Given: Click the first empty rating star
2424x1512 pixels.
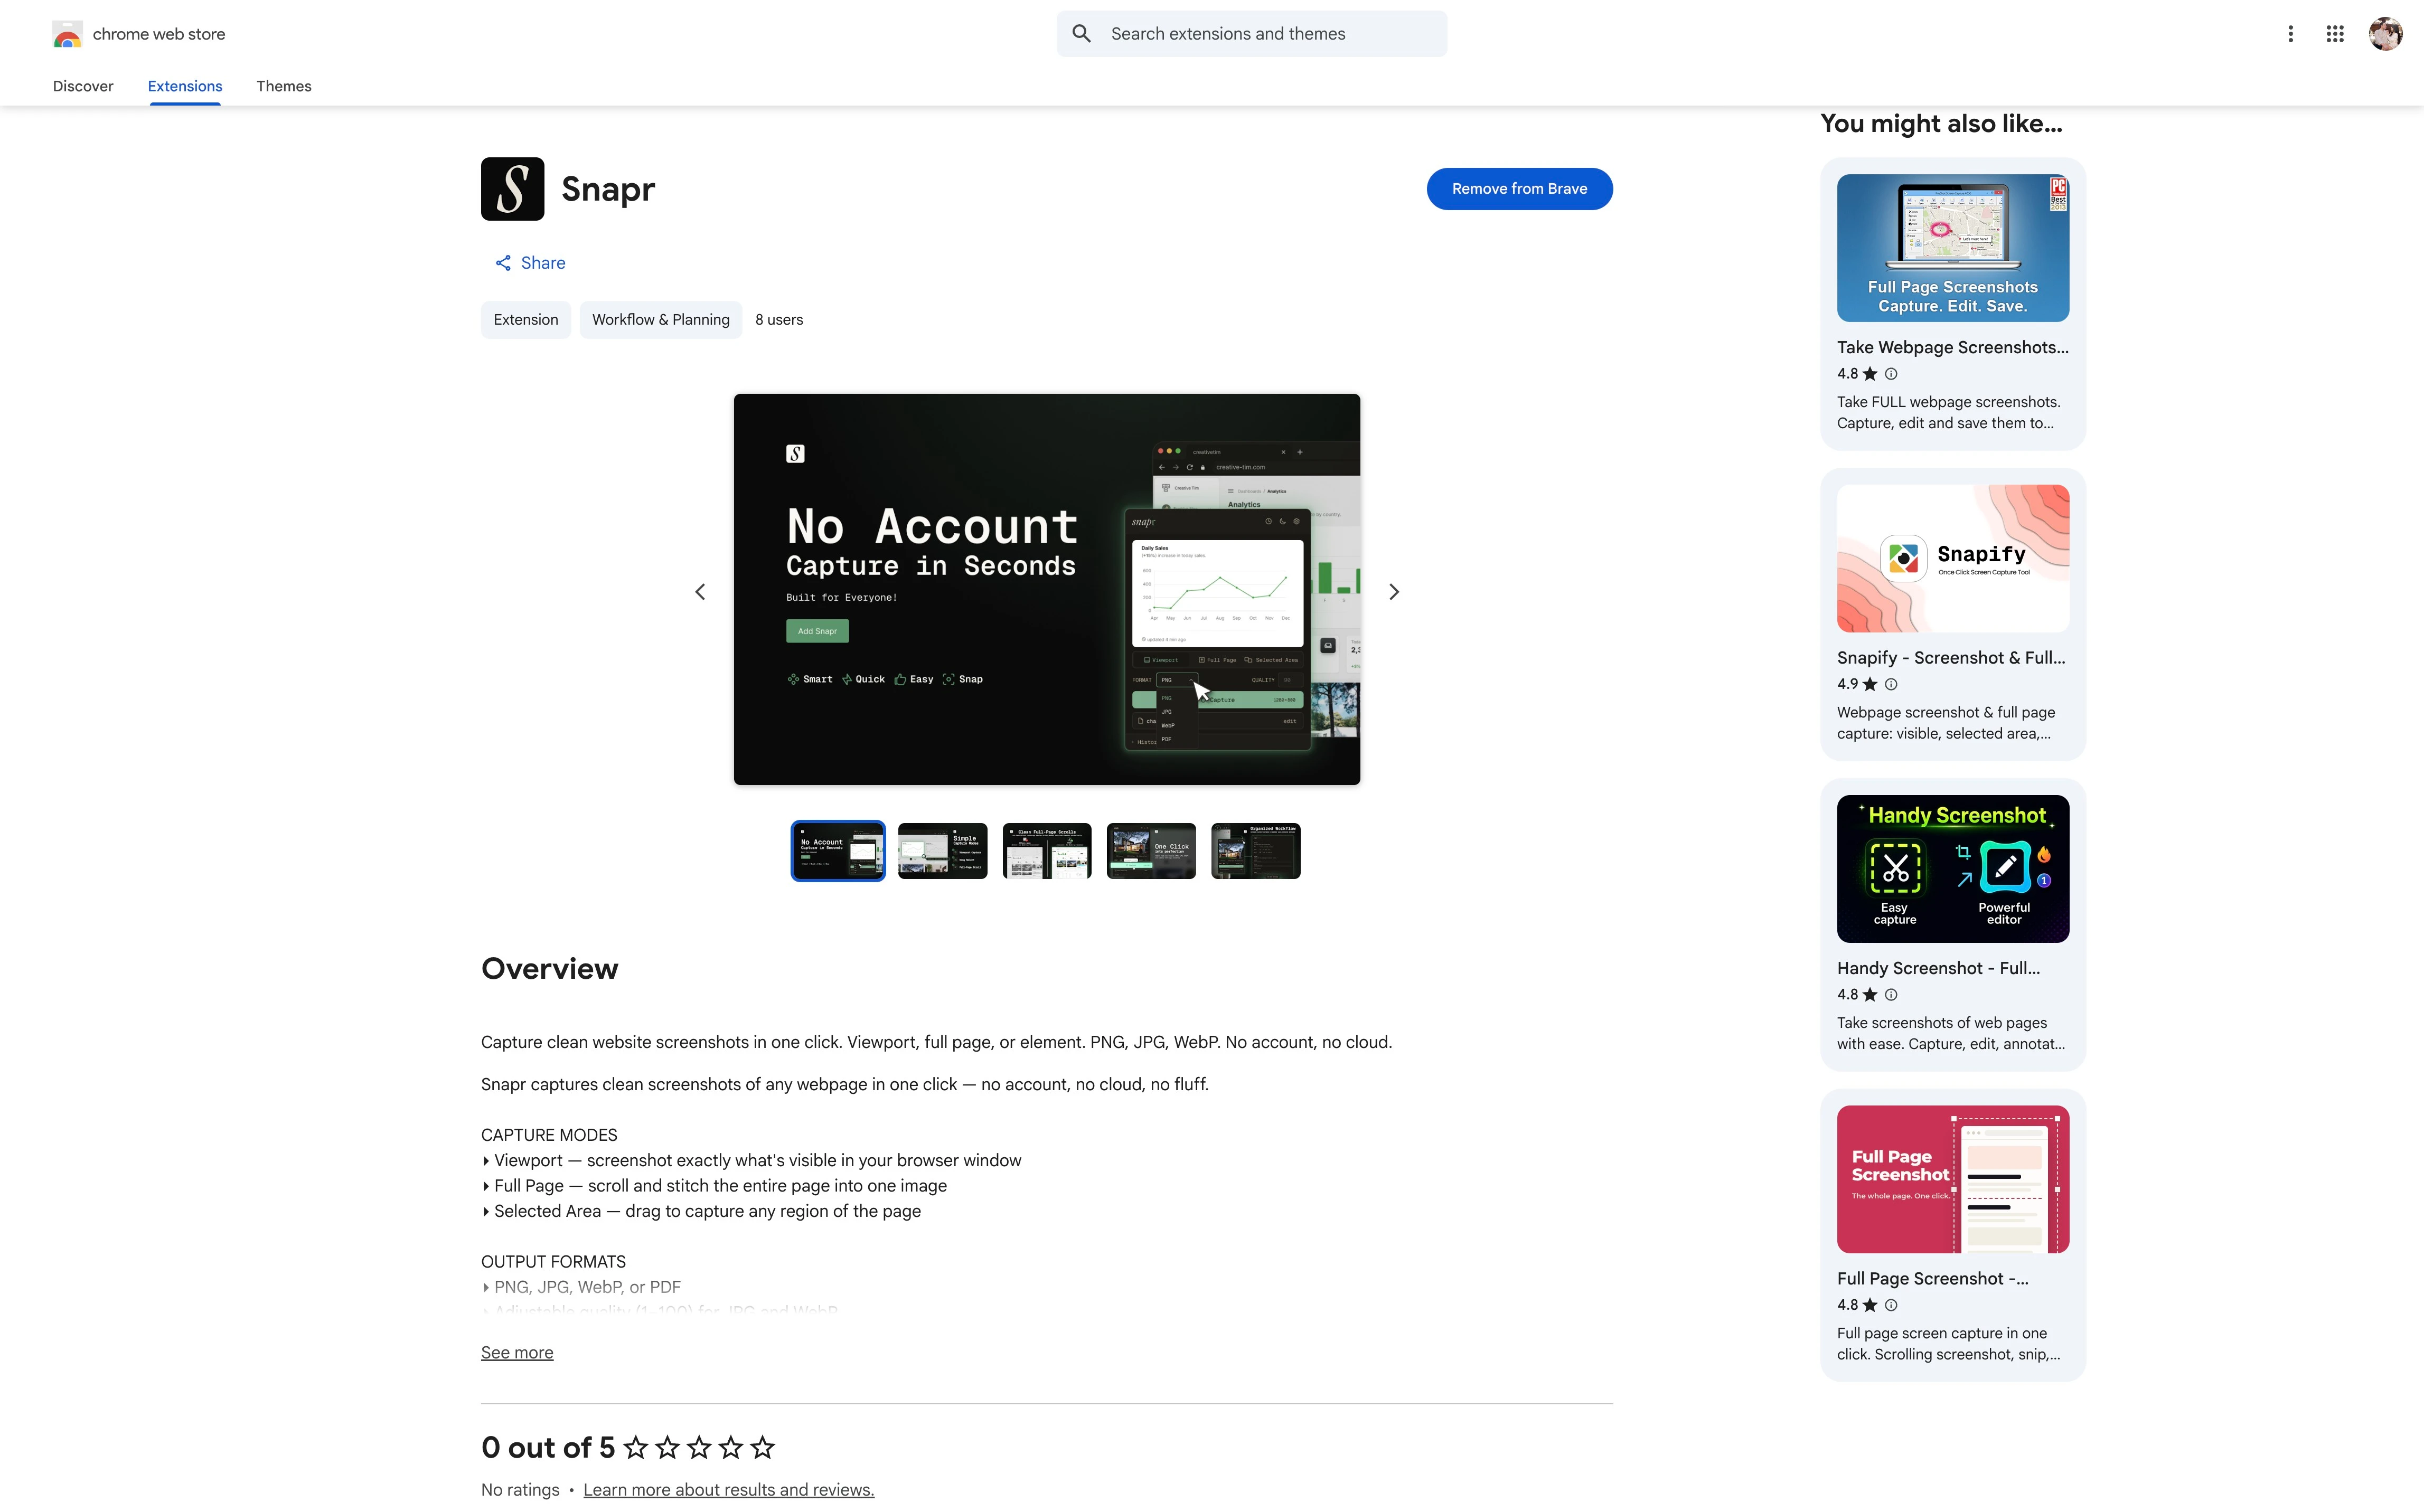Looking at the screenshot, I should (x=636, y=1447).
